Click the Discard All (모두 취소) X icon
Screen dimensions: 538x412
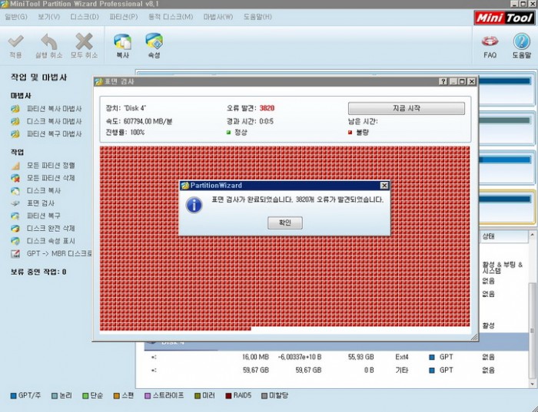coord(84,41)
